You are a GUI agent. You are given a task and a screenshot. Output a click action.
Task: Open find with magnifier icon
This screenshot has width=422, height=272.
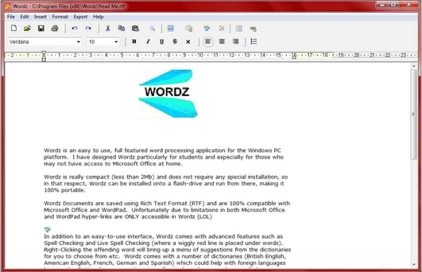[152, 28]
